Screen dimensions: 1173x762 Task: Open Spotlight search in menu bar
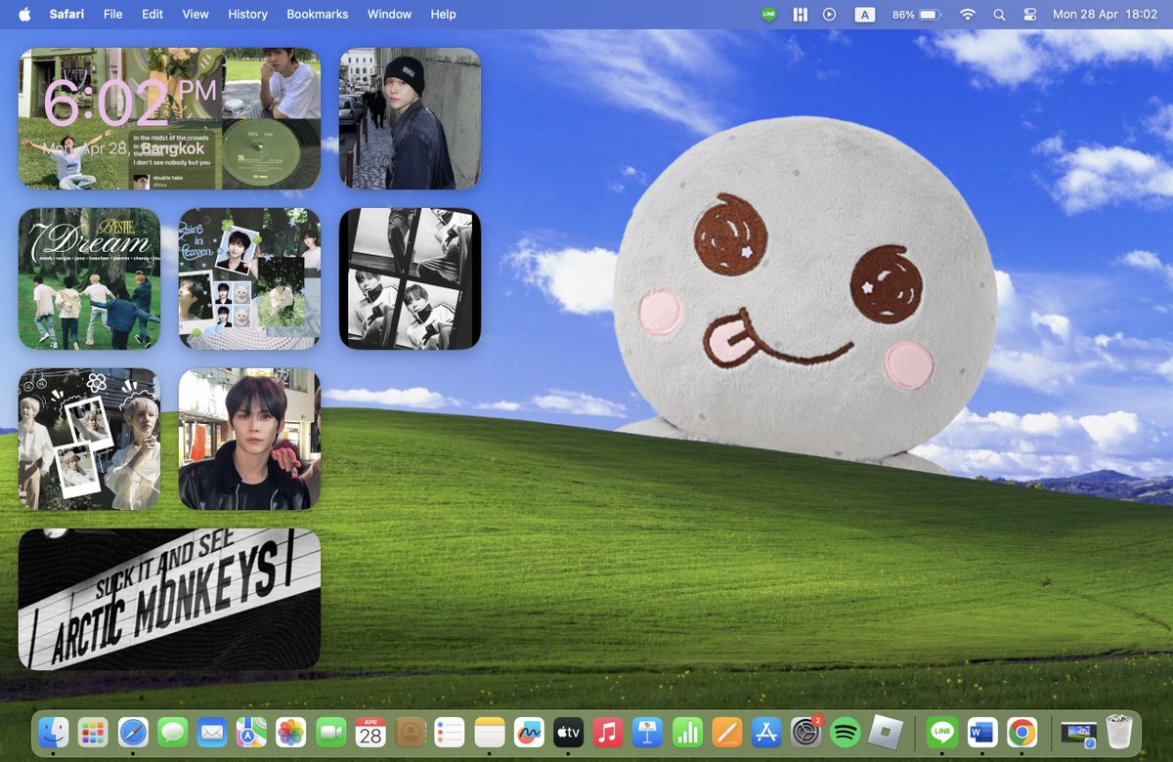(x=999, y=15)
